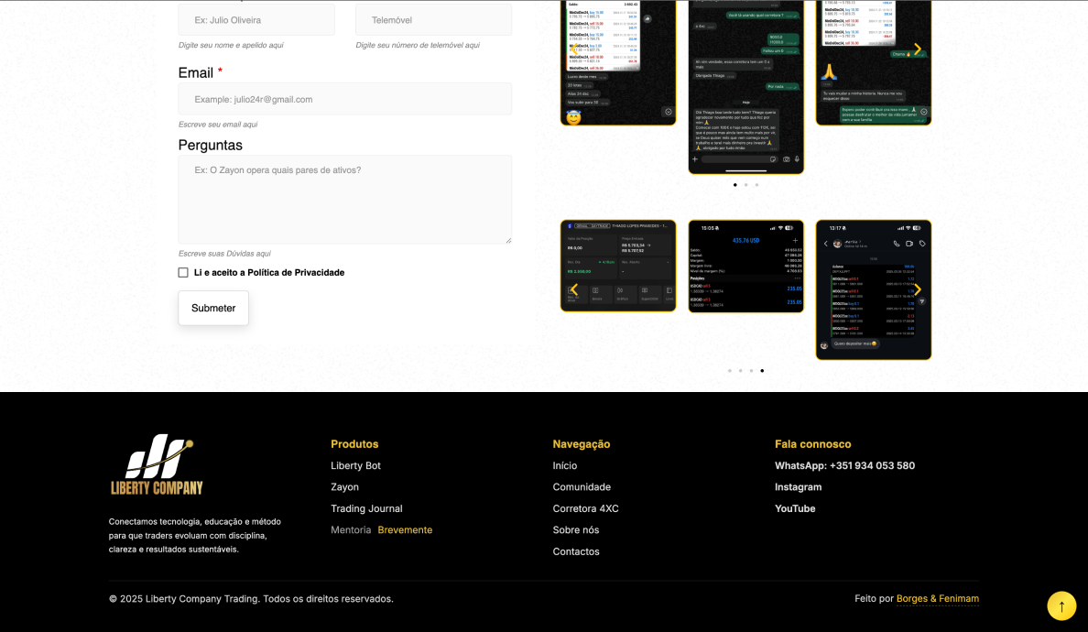Open the Corretora 4XC link
Image resolution: width=1088 pixels, height=632 pixels.
585,509
